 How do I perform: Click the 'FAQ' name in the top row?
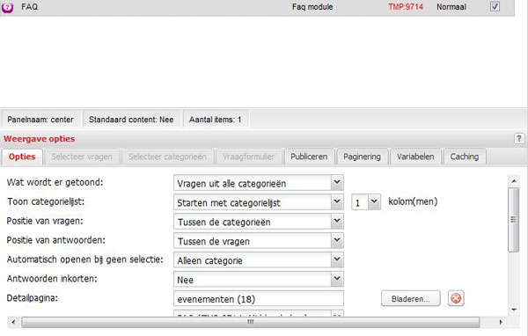(x=30, y=7)
